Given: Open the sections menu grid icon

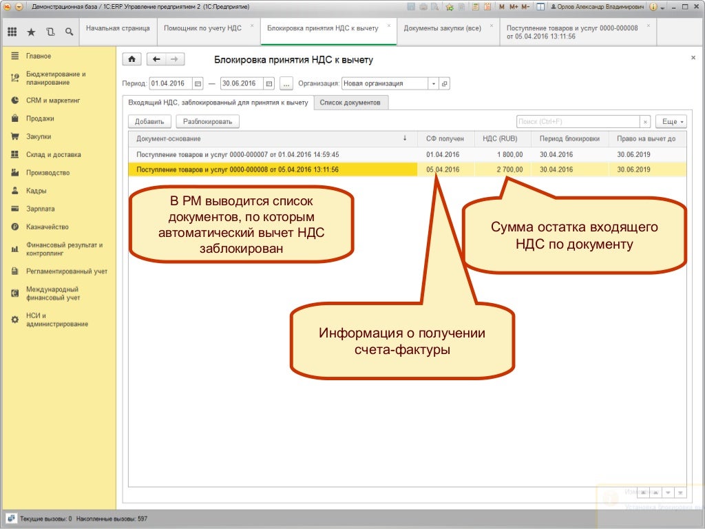Looking at the screenshot, I should (x=12, y=32).
